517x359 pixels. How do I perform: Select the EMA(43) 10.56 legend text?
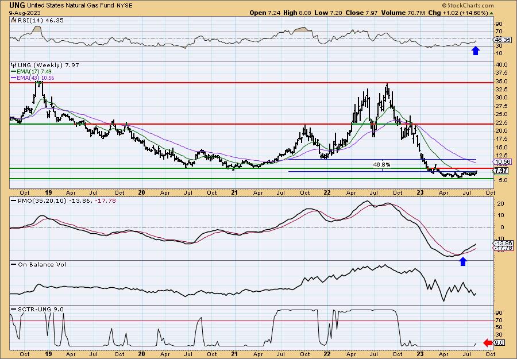(x=35, y=78)
